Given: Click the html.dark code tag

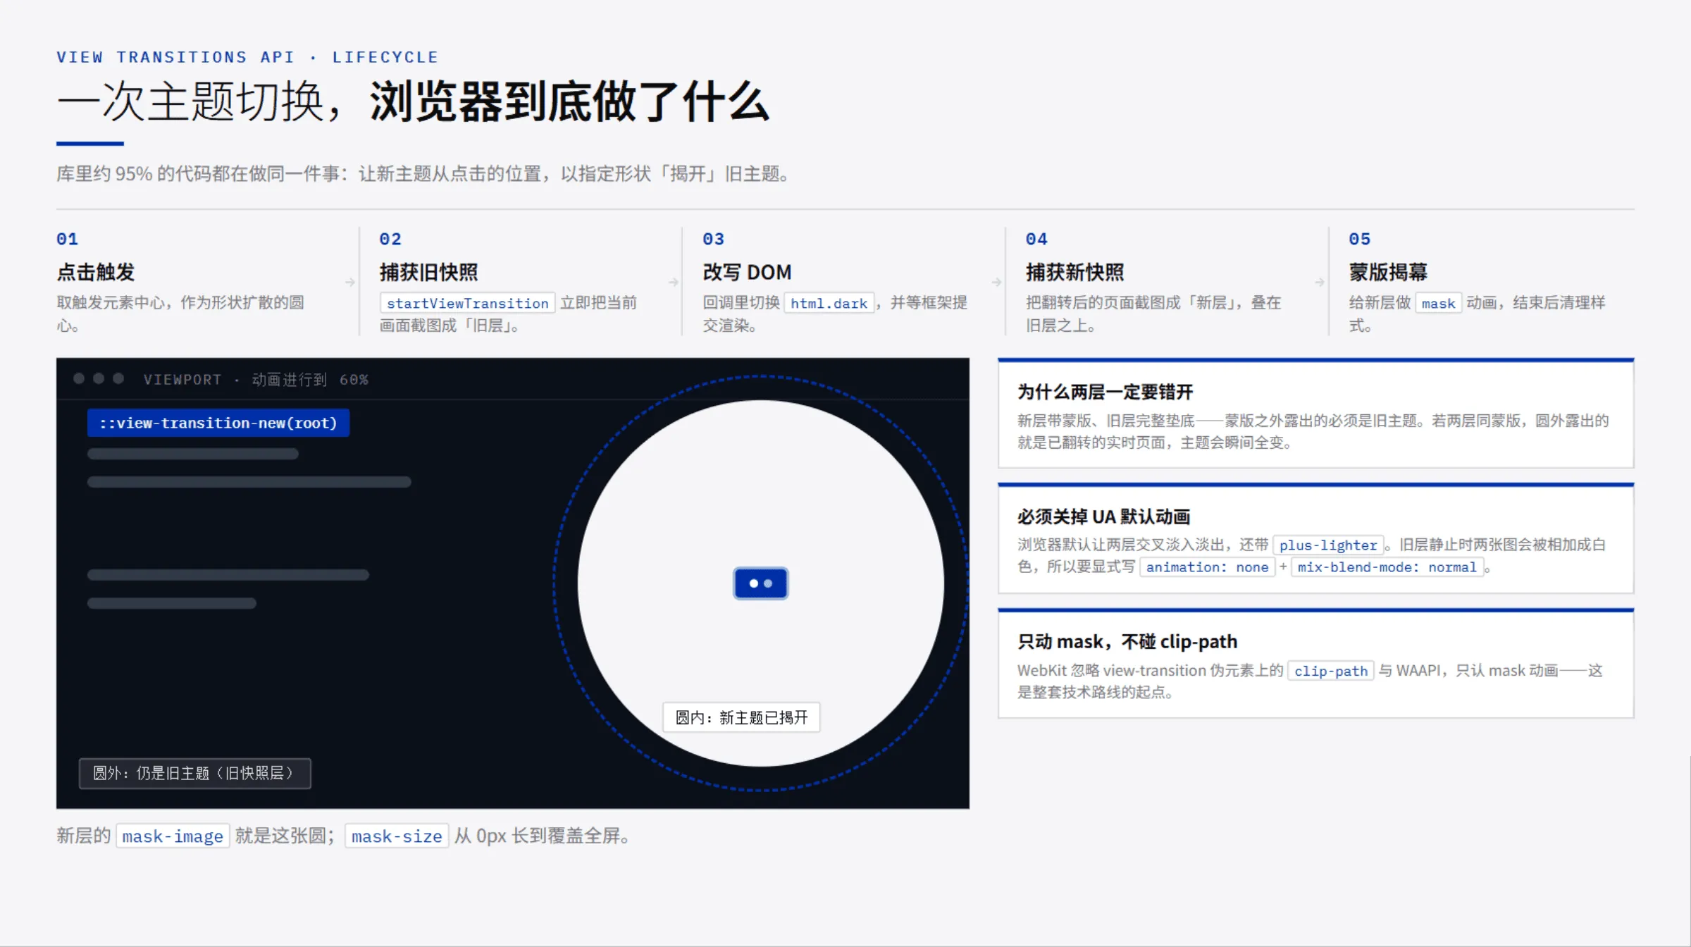Looking at the screenshot, I should tap(829, 303).
